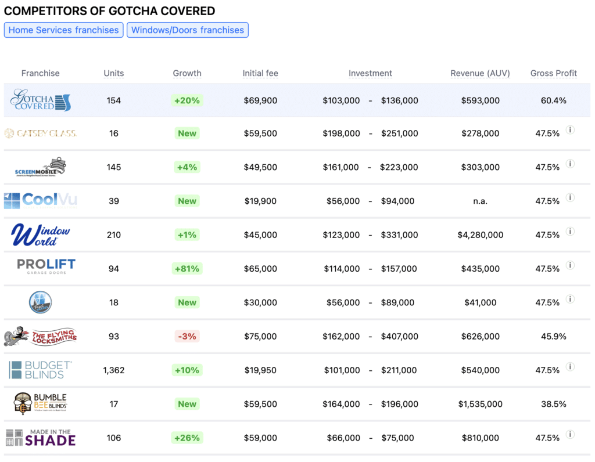Image resolution: width=595 pixels, height=462 pixels.
Task: Click info icon in Gatsby Glass row
Action: [570, 130]
